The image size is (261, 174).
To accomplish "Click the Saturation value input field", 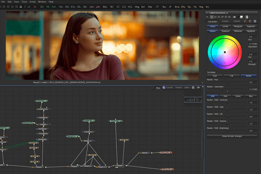I will point(252,44).
